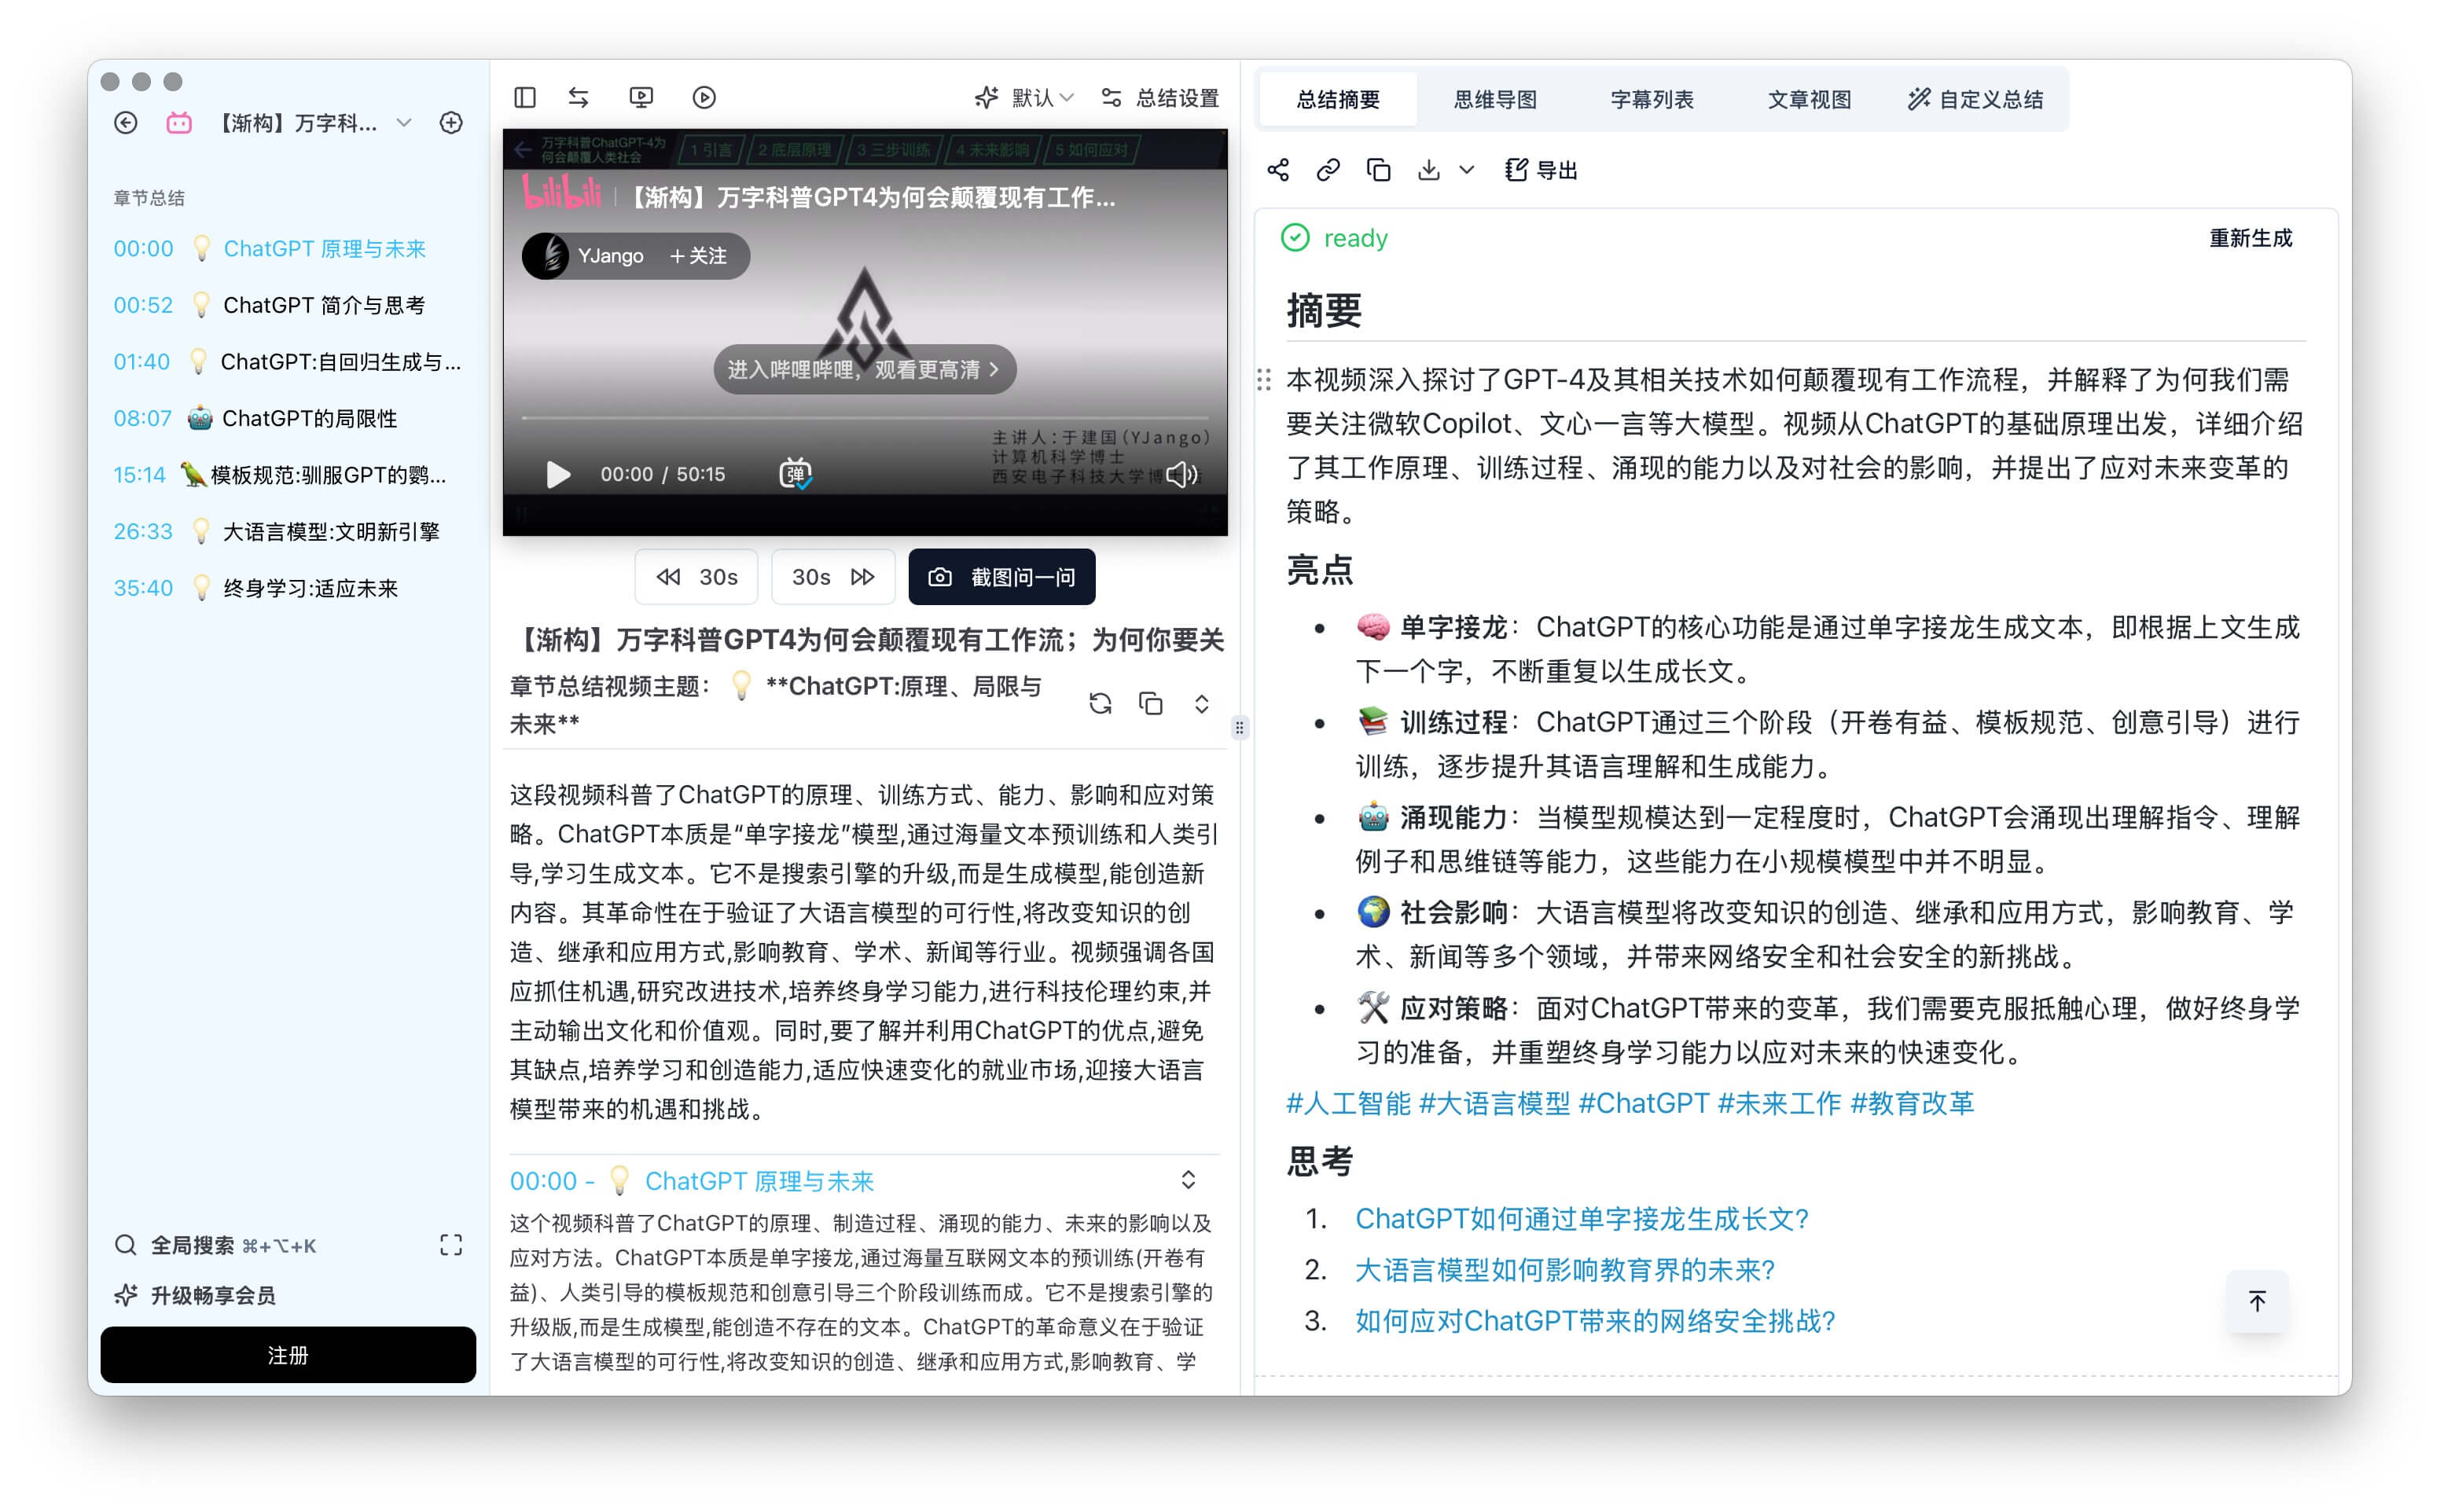The image size is (2440, 1512).
Task: Refresh the chapter summary topic
Action: click(x=1100, y=704)
